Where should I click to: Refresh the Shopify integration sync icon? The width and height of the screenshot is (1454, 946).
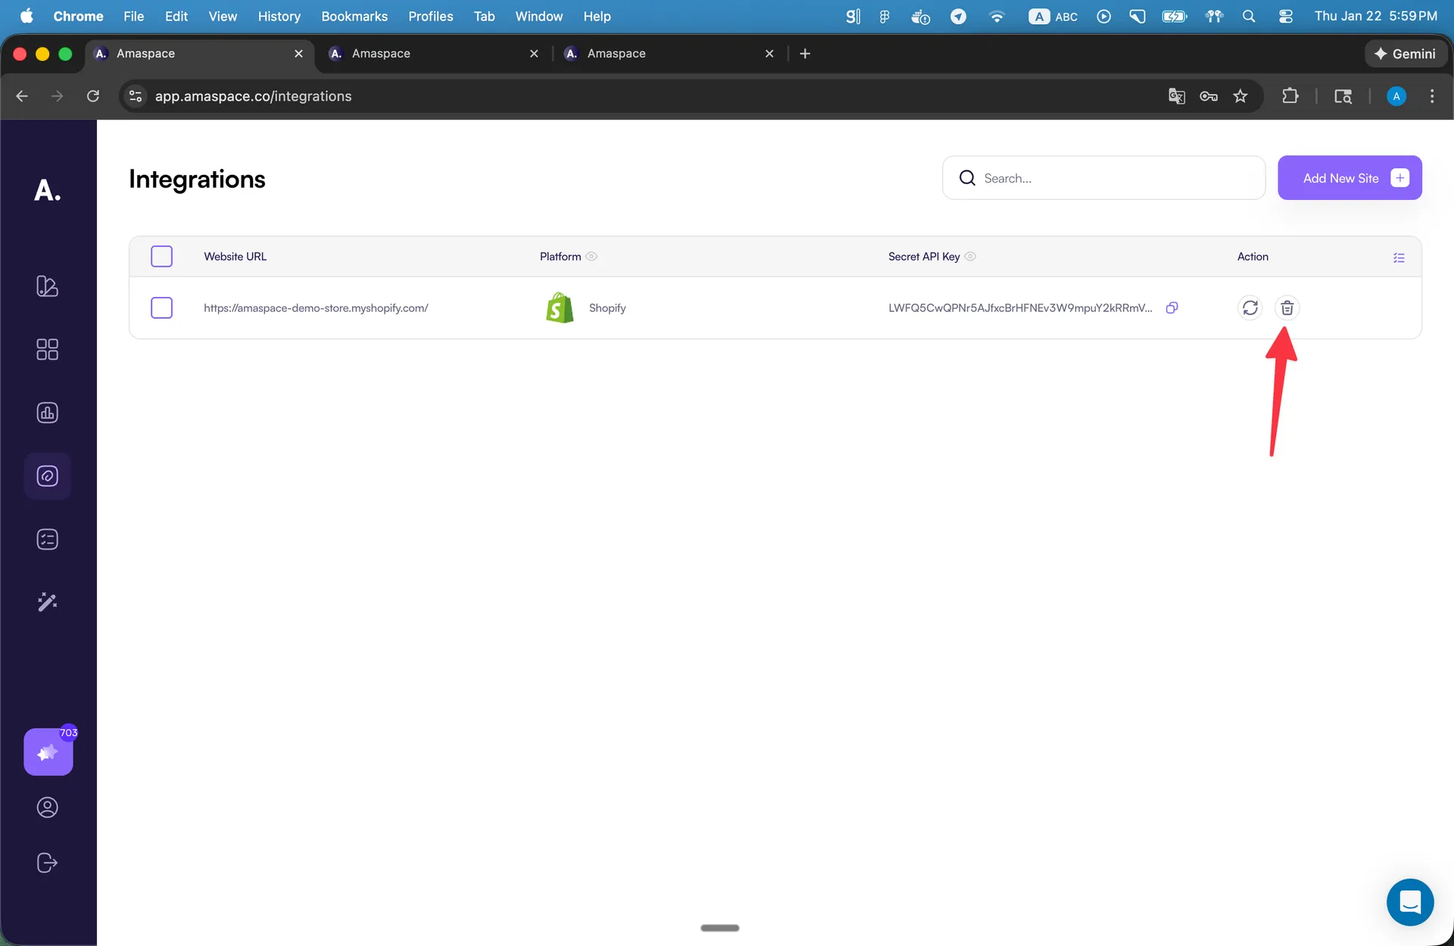pyautogui.click(x=1250, y=308)
